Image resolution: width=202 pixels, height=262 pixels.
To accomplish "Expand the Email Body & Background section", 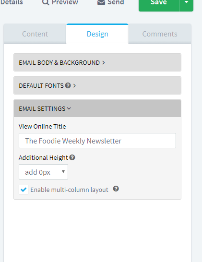I will coord(97,62).
